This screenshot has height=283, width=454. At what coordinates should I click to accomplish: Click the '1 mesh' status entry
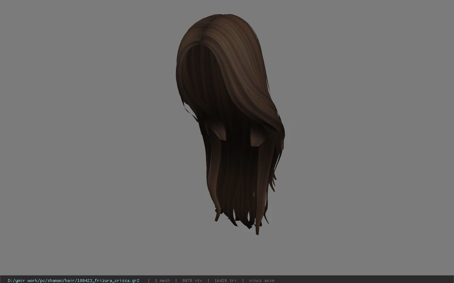pos(162,281)
